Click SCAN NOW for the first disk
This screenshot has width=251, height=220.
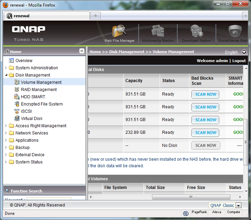coord(205,94)
